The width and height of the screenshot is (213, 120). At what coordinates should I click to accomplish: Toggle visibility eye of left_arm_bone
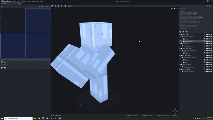pyautogui.click(x=211, y=55)
